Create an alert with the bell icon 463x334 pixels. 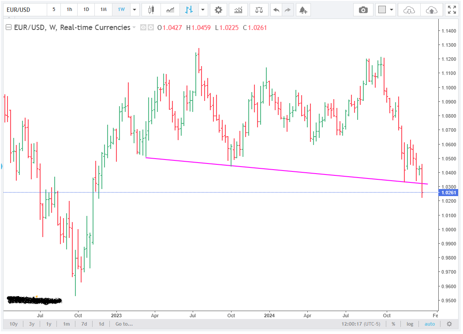click(302, 10)
